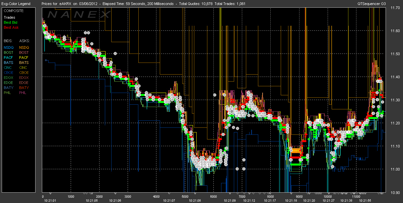Click the 03/06/2012 date in title
Screen dimensions: 403x203
89,4
